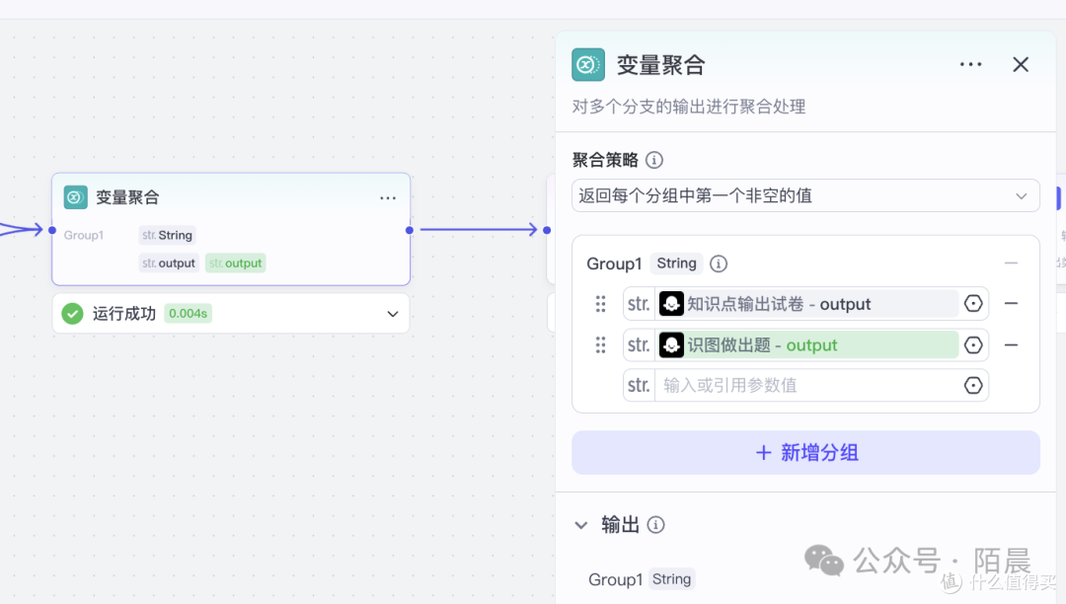
Task: Click the 知识点输出试卷 node avatar icon
Action: pos(671,304)
